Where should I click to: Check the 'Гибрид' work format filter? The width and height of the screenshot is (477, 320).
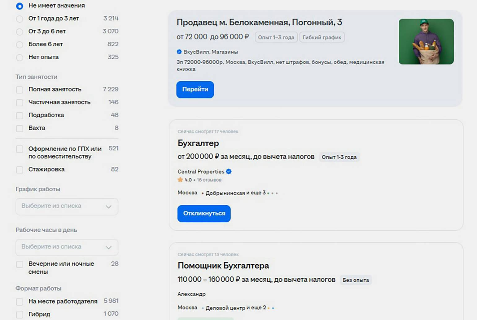pos(20,314)
